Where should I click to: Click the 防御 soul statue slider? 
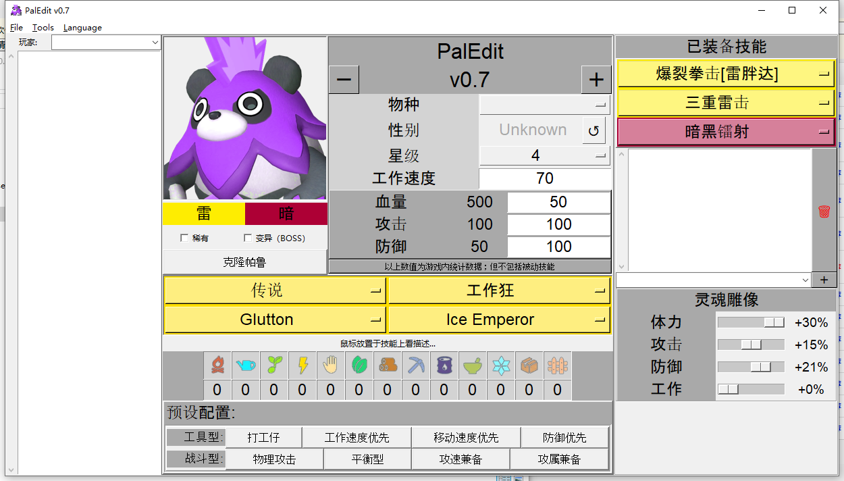(x=751, y=367)
